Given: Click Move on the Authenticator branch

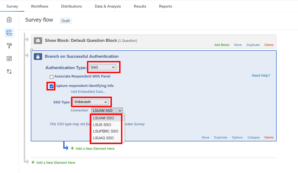Looking at the screenshot, I should pos(205,137).
